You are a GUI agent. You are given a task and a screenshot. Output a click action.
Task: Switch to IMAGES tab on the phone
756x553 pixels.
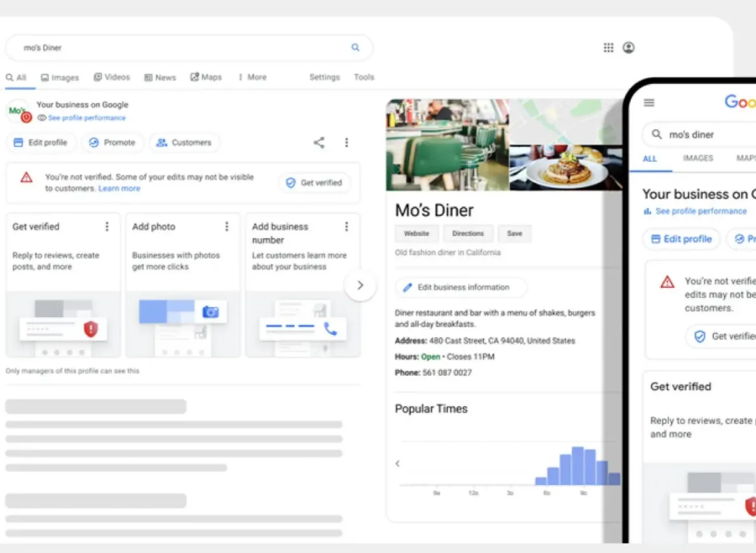tap(698, 158)
